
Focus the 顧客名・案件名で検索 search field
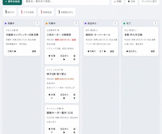(x=67, y=2)
